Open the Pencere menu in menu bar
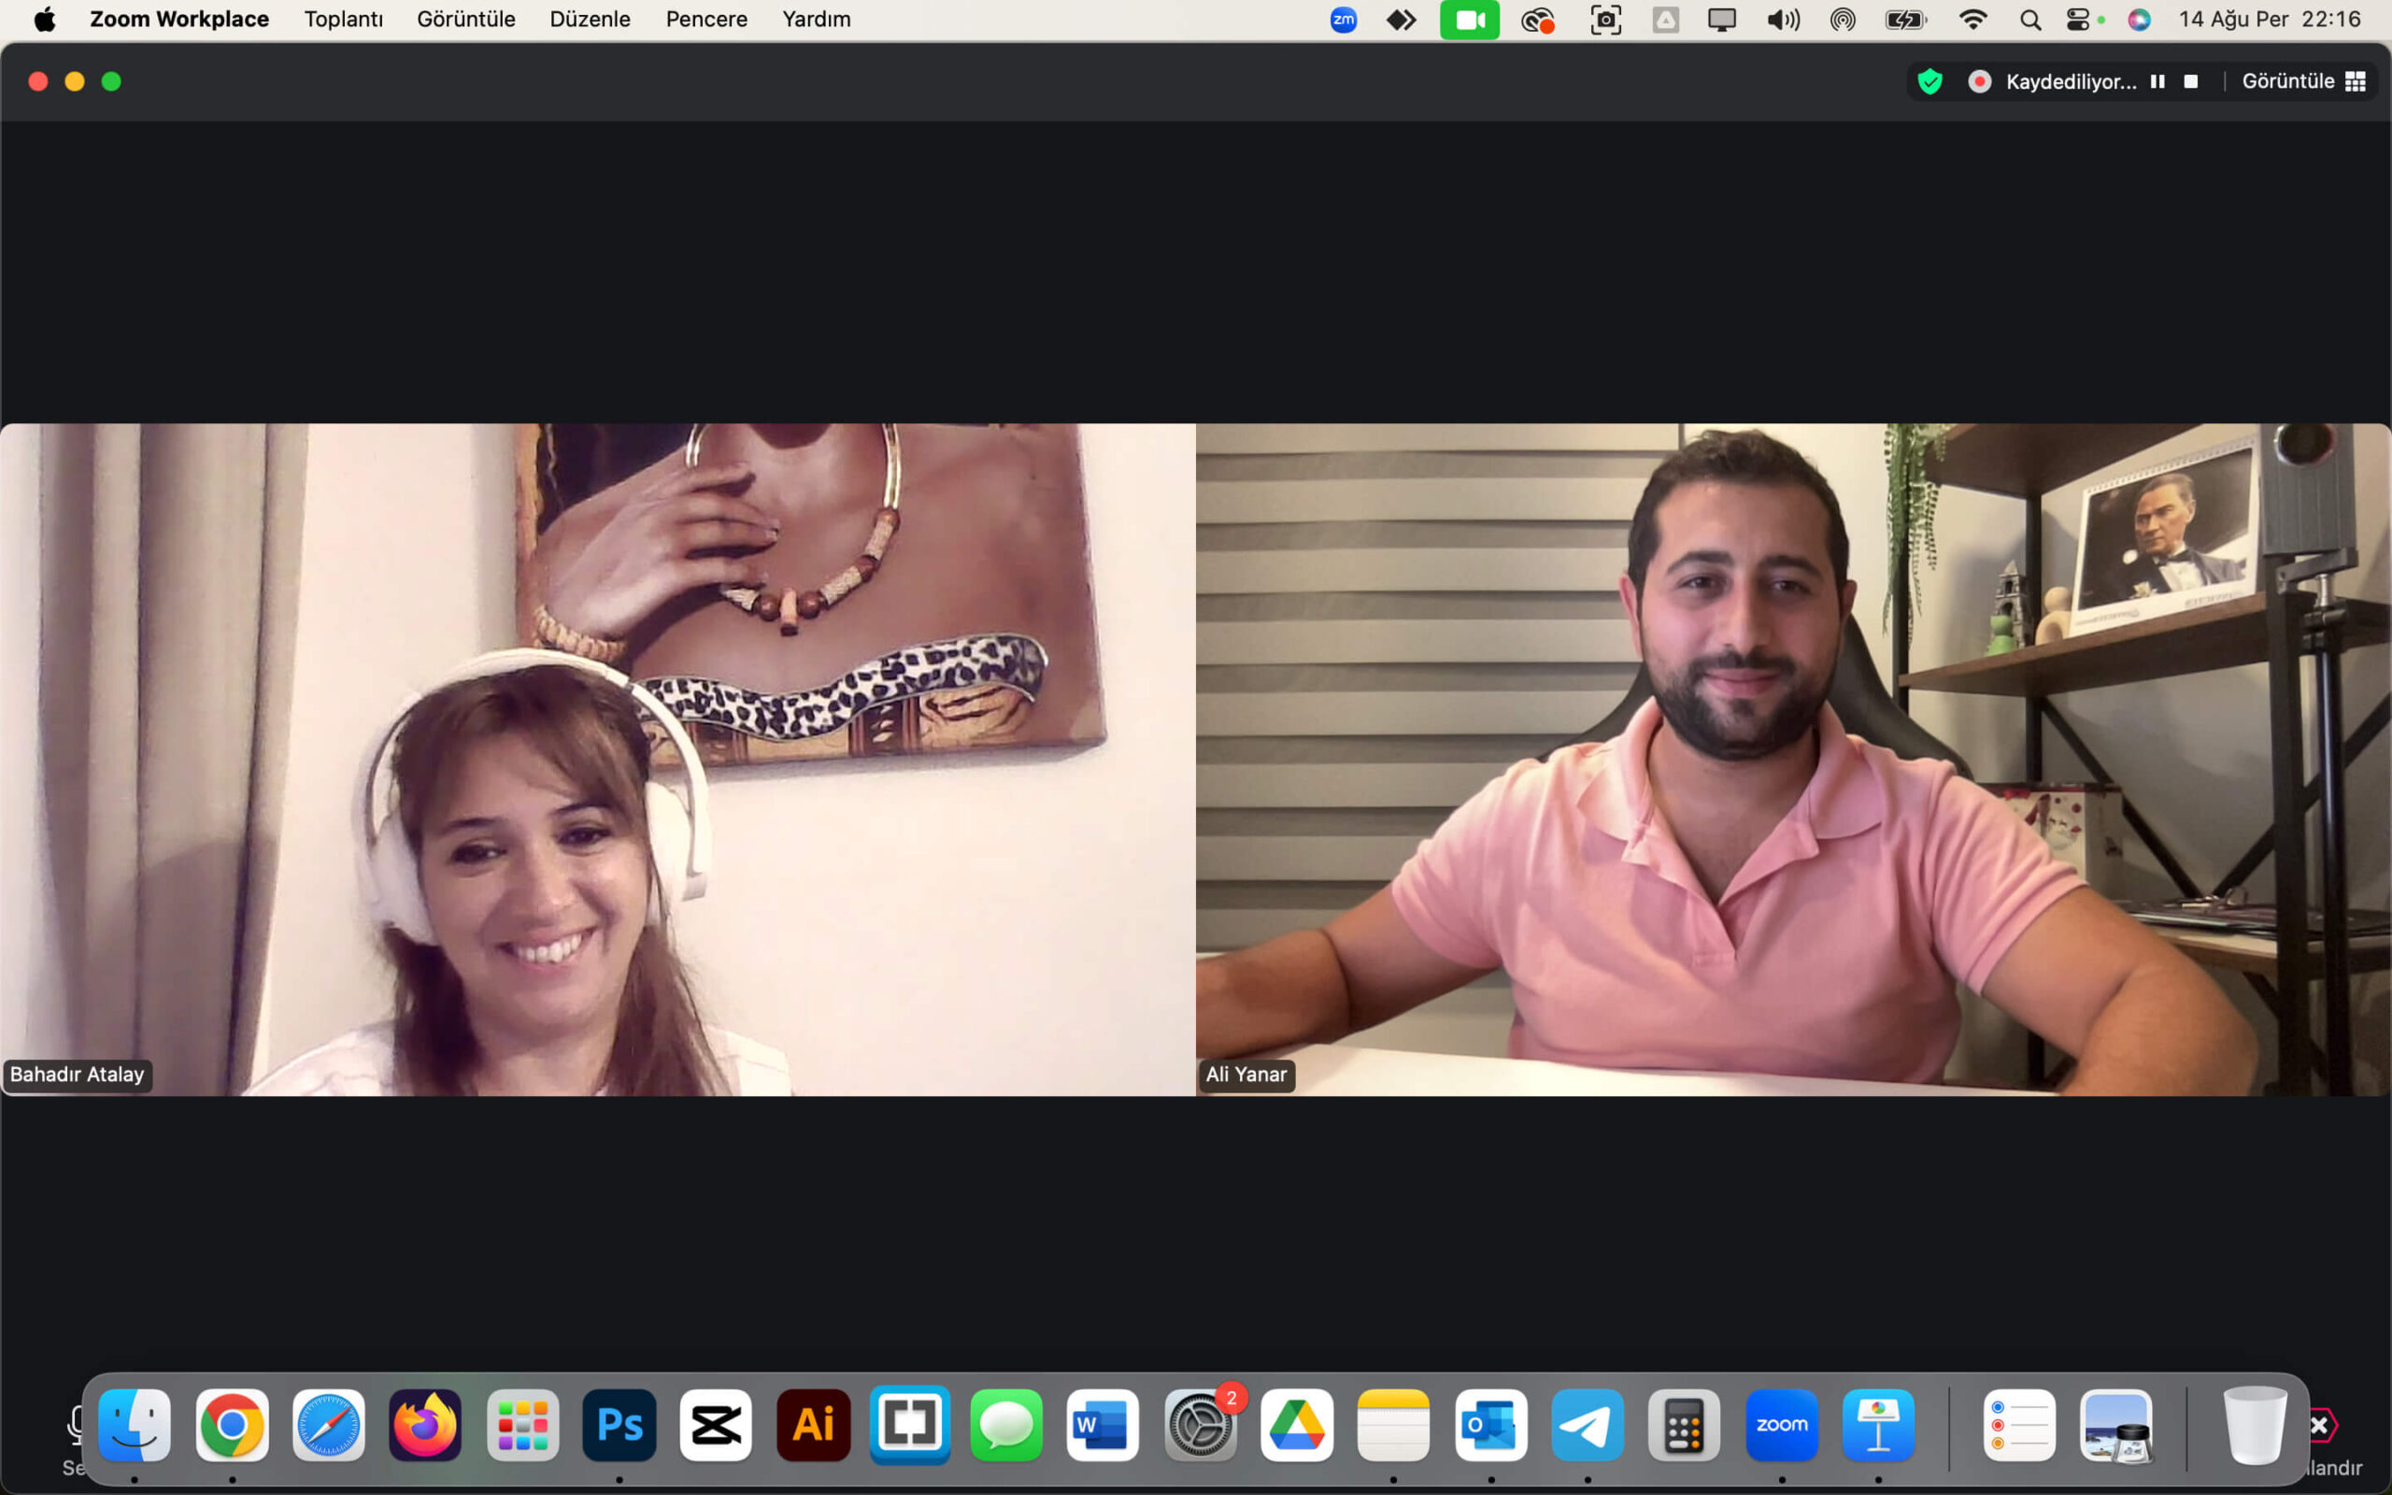2392x1495 pixels. point(705,19)
